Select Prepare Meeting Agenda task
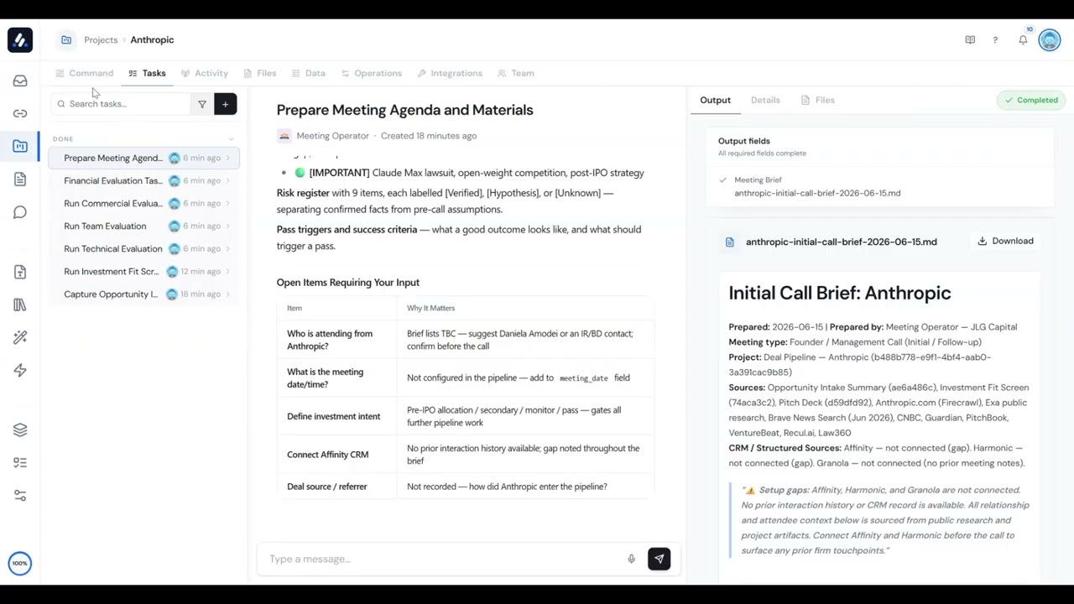This screenshot has width=1074, height=604. pyautogui.click(x=143, y=158)
